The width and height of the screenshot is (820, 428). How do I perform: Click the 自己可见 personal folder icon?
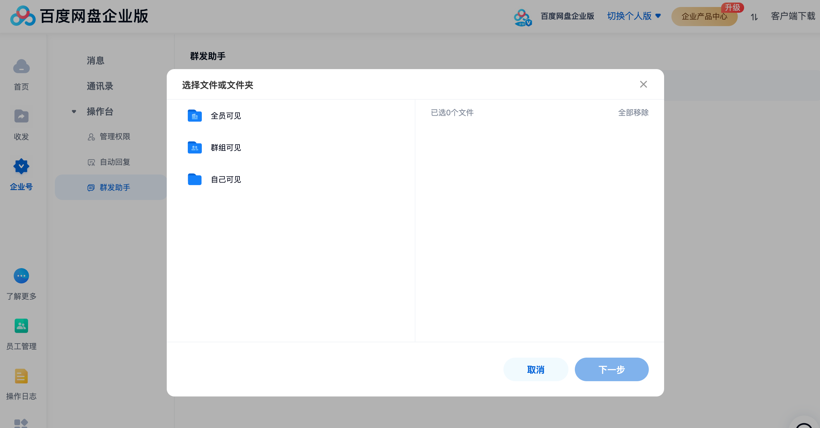tap(195, 179)
